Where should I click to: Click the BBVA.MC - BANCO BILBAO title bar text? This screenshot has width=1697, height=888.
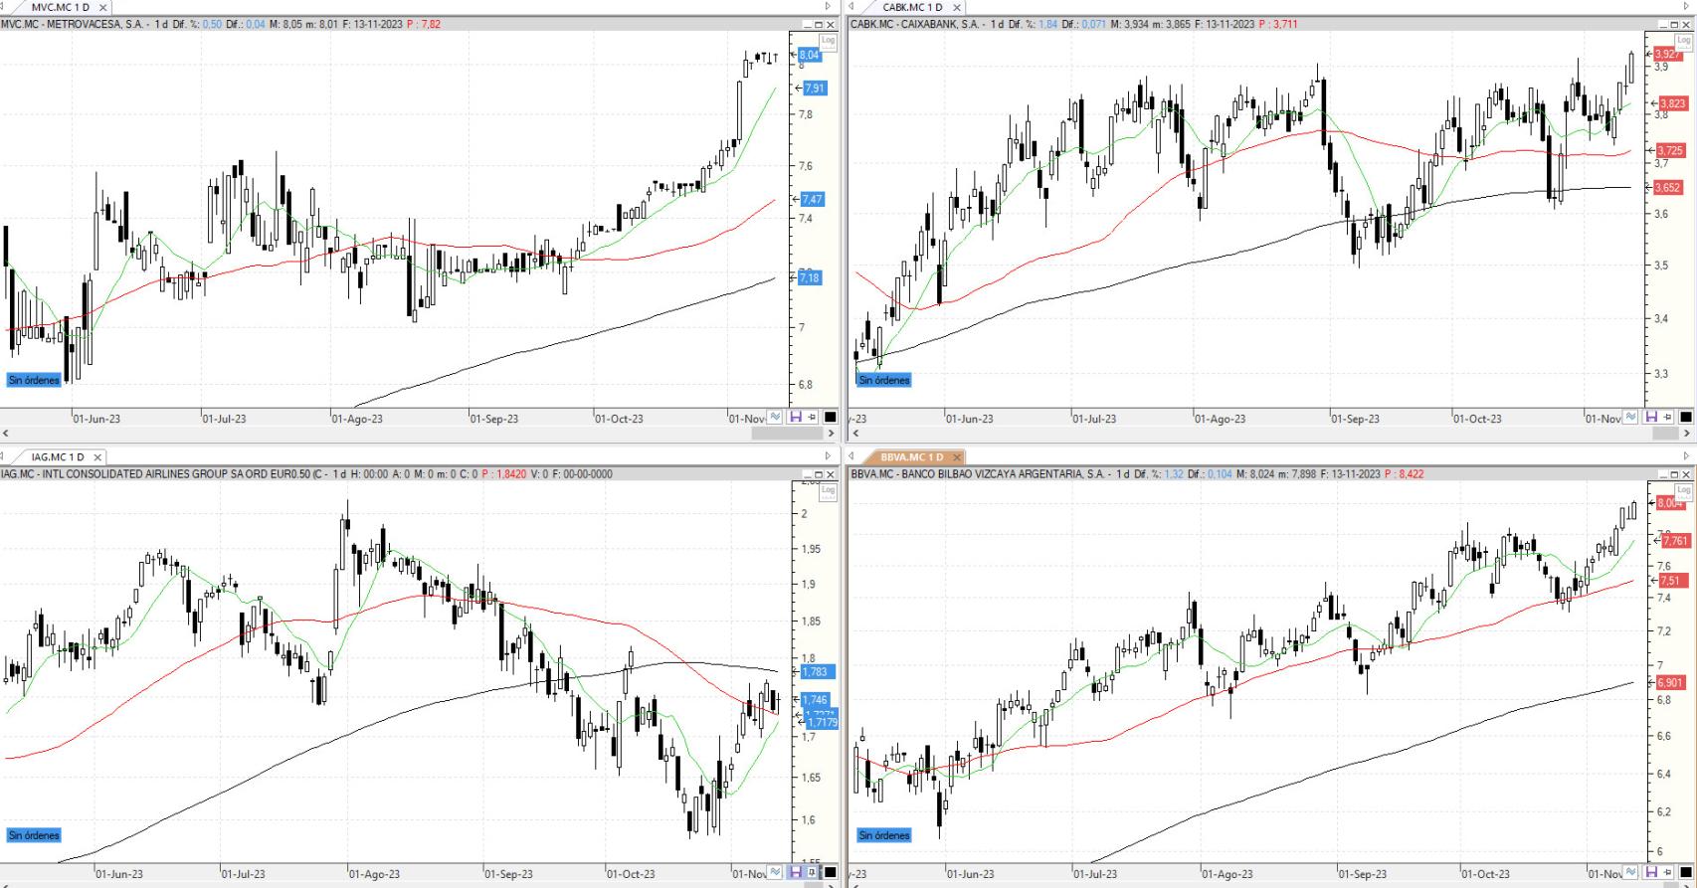tap(980, 474)
